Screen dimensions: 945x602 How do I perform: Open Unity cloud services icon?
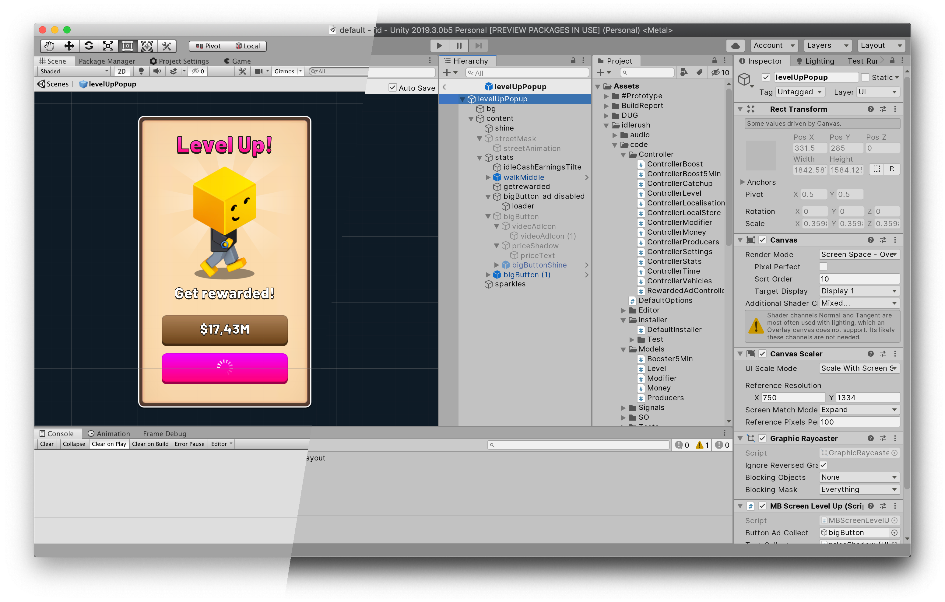pyautogui.click(x=736, y=46)
